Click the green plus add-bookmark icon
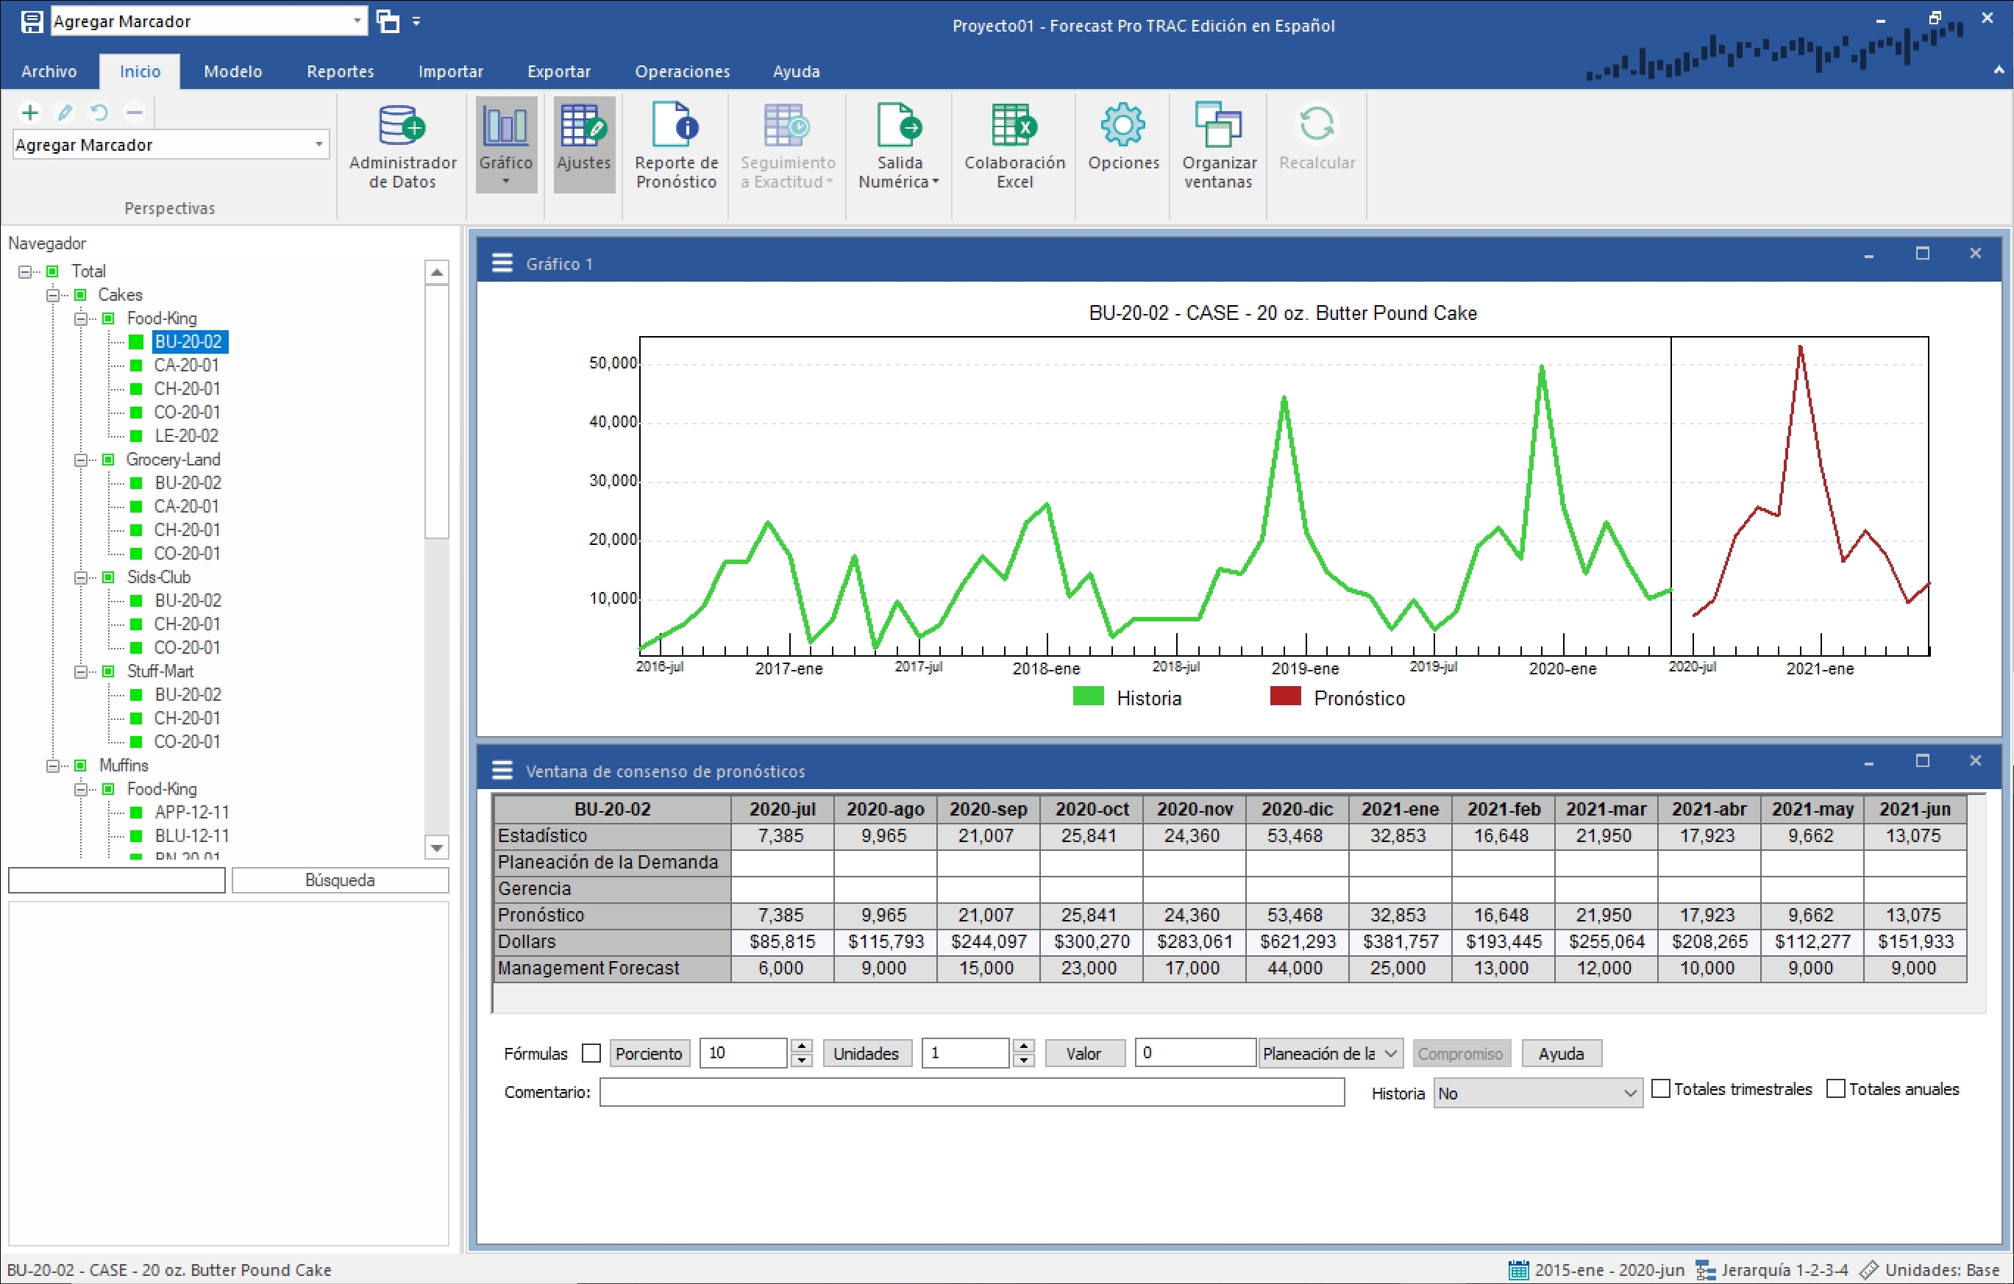Viewport: 2014px width, 1284px height. click(30, 112)
